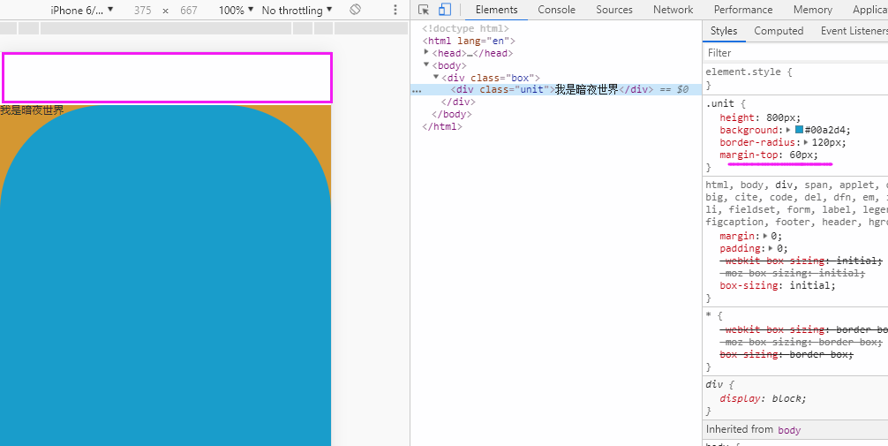The image size is (888, 446).
Task: Click the display: block declaration
Action: (x=763, y=398)
